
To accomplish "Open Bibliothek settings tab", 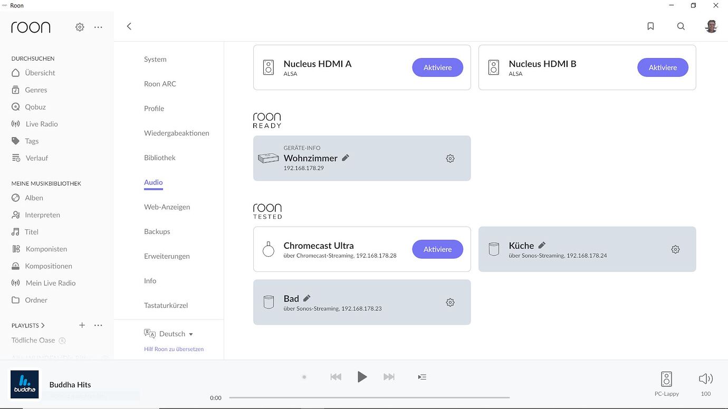I will pos(160,158).
